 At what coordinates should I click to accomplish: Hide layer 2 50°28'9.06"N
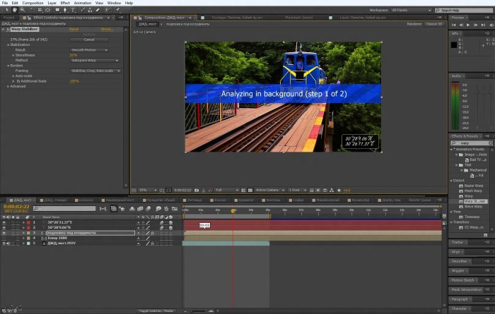[4, 228]
